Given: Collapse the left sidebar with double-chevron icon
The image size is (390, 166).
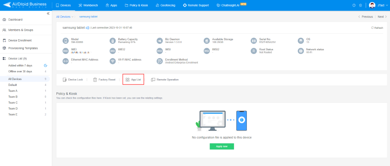Looking at the screenshot, I should click(48, 13).
